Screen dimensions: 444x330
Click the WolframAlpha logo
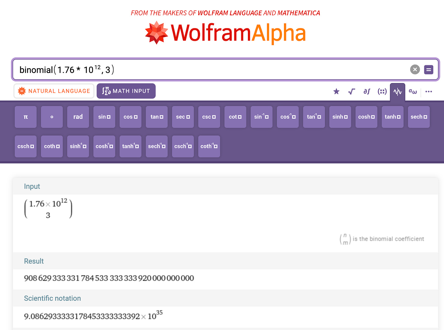coord(225,33)
